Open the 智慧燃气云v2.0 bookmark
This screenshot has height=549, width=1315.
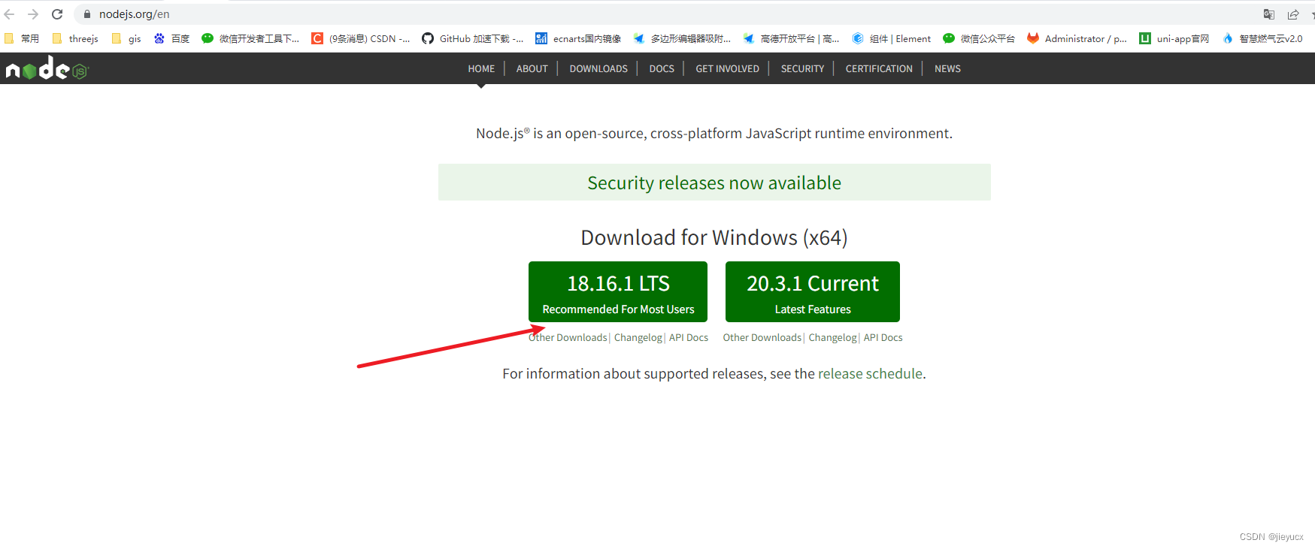click(x=1262, y=38)
